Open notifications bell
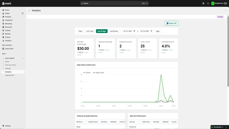The height and width of the screenshot is (129, 229). 208,3
